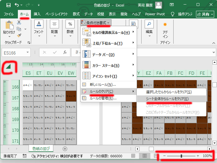
Task: Click the Cut scissors icon
Action: point(19,22)
